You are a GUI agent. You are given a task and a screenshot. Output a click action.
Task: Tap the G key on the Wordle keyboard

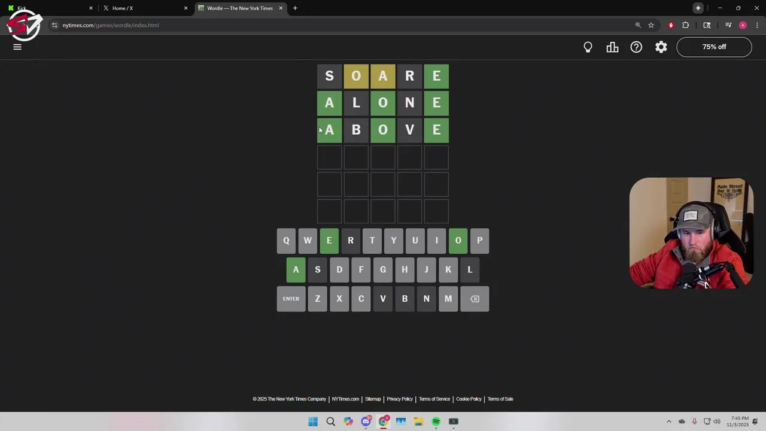pyautogui.click(x=383, y=269)
